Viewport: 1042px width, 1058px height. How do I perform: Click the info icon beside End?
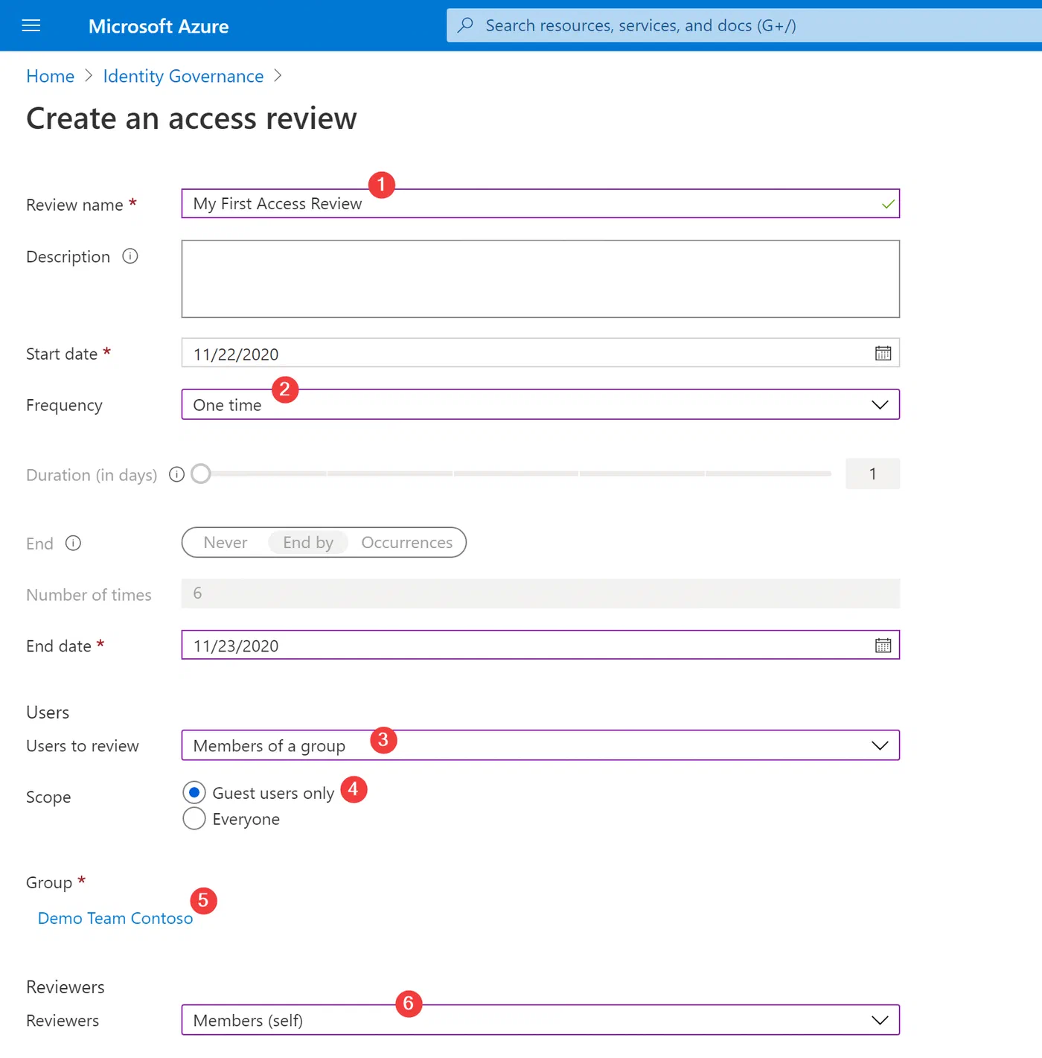coord(73,543)
